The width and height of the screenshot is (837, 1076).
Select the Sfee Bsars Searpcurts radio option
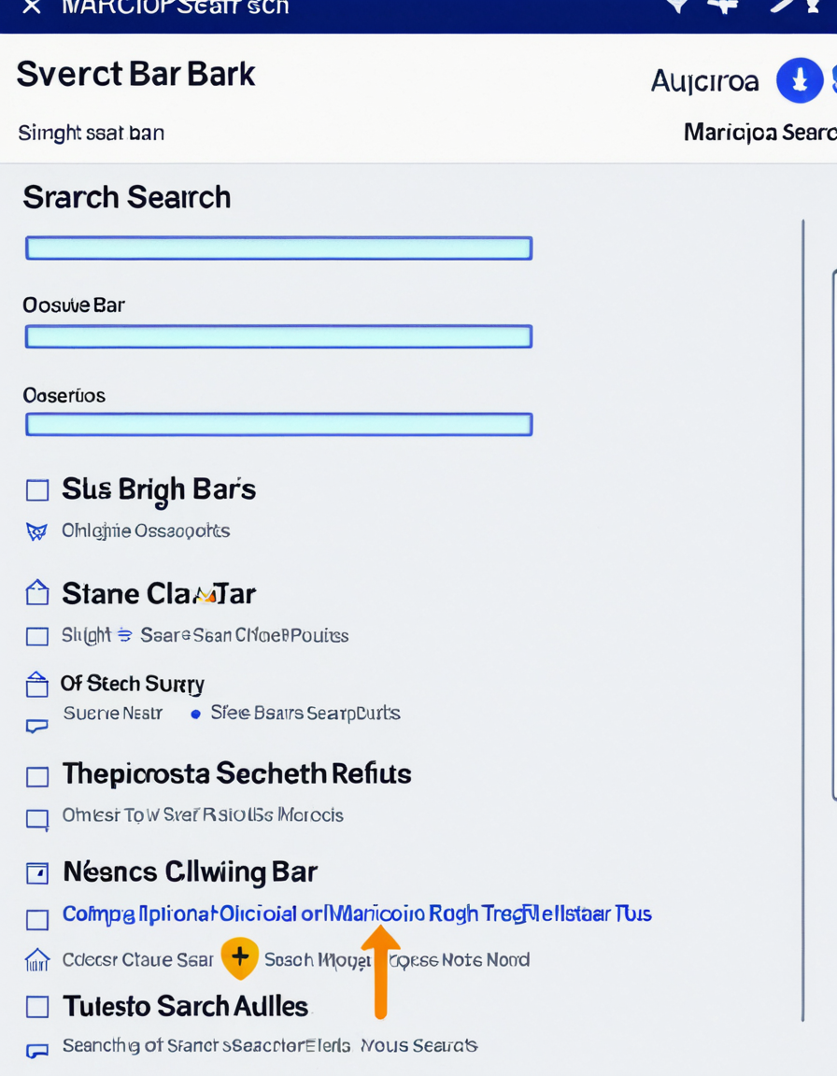(195, 715)
